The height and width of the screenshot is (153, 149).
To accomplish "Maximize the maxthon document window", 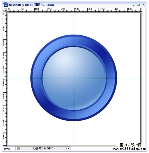I will [138, 5].
